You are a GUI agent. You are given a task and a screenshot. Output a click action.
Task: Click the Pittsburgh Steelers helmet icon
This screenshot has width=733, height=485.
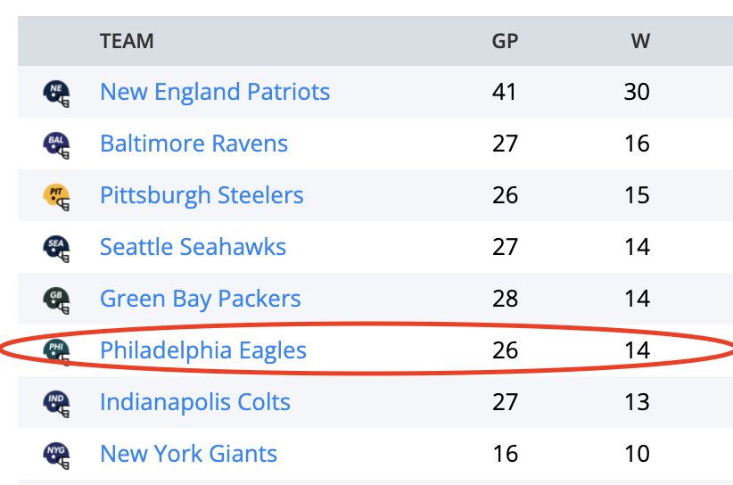[57, 195]
